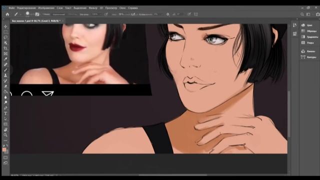This screenshot has width=320, height=180.
Task: Open the Слои menu
Action: point(59,8)
